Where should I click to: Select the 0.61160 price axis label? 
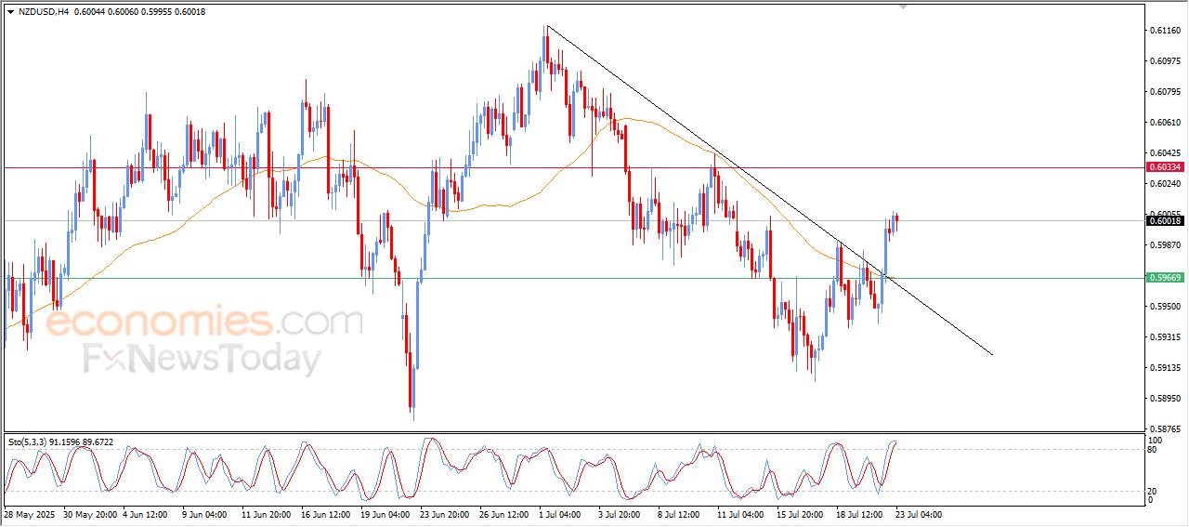pos(1165,31)
